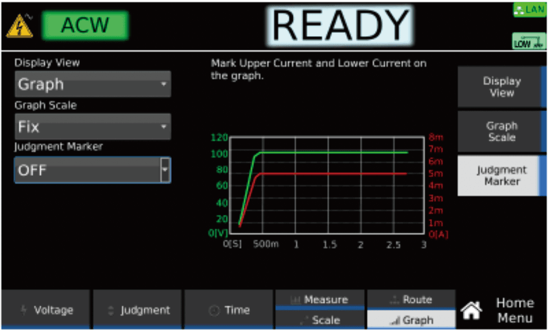
Task: Select the ACW test mode indicator
Action: coord(85,25)
